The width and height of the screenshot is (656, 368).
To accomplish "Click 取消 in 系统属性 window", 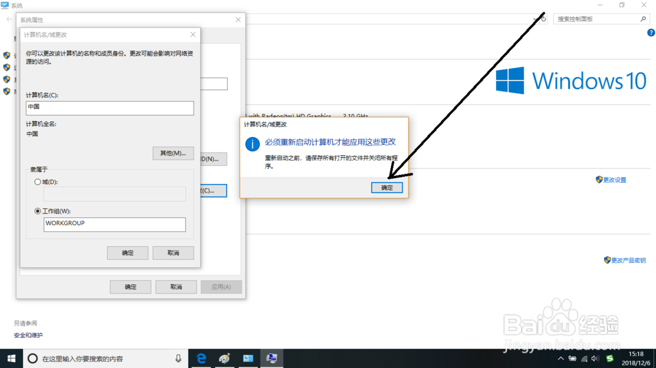I will pyautogui.click(x=176, y=287).
